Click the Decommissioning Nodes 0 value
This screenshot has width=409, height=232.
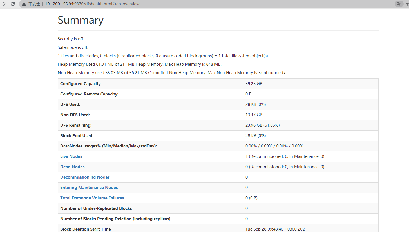tap(247, 177)
